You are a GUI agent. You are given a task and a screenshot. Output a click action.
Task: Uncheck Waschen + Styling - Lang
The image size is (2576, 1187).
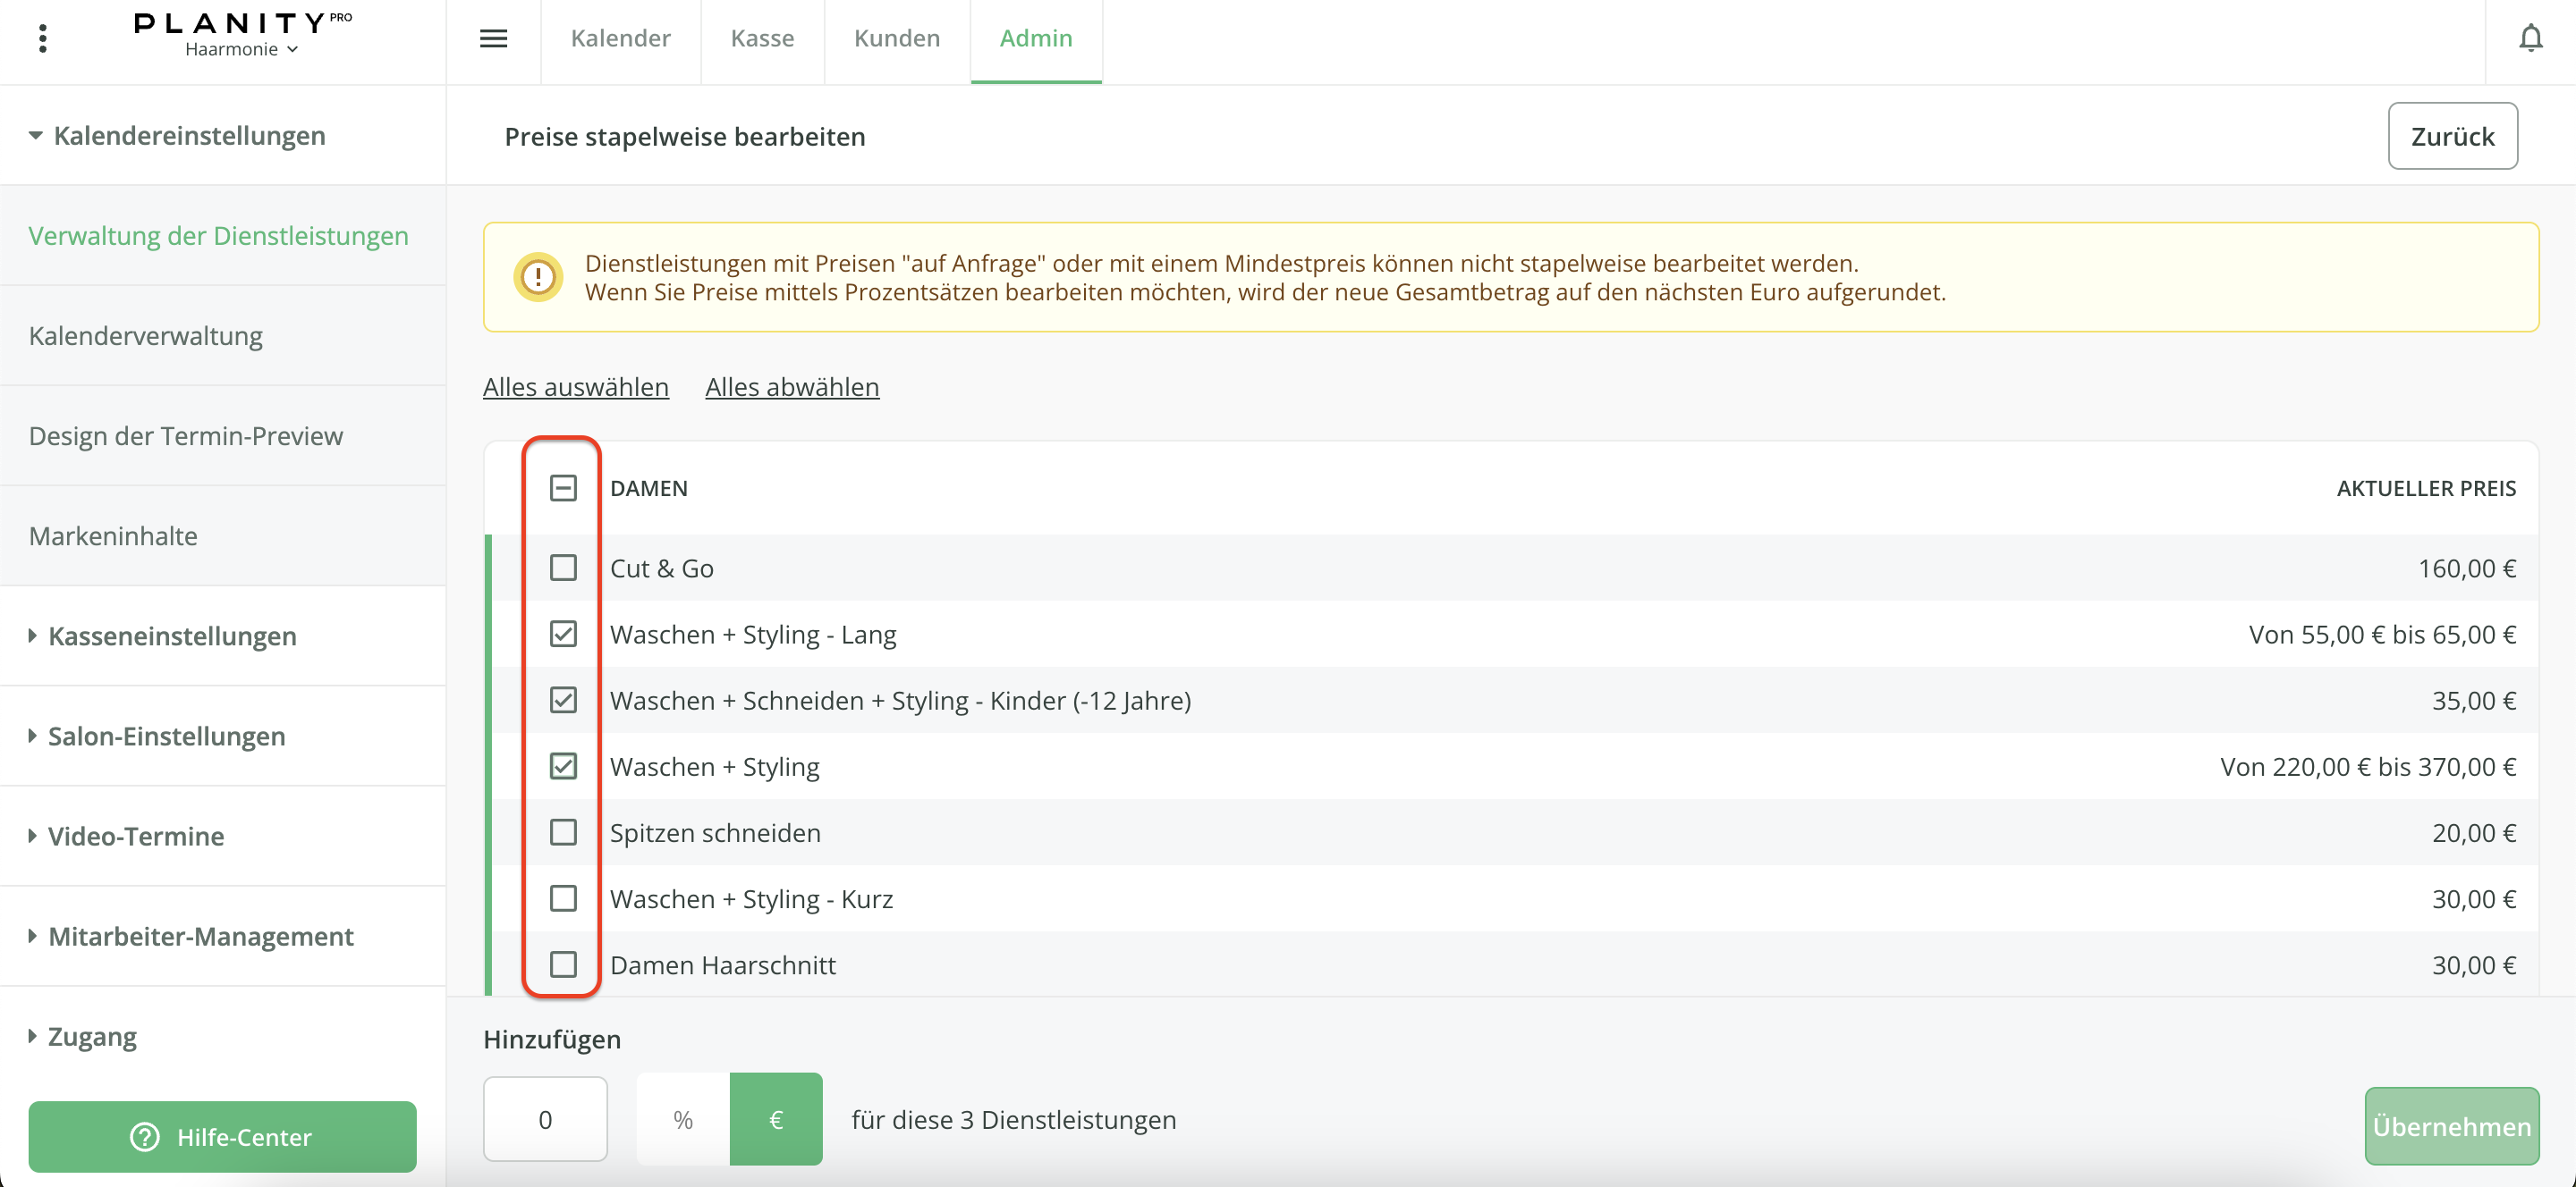coord(563,635)
